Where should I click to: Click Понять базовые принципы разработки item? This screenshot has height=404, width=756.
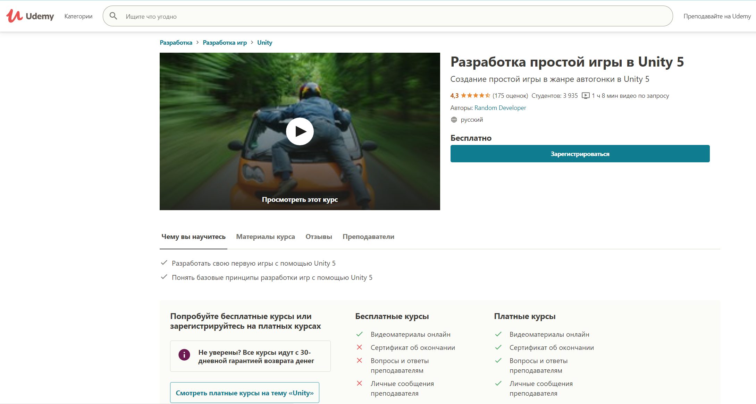pos(272,277)
